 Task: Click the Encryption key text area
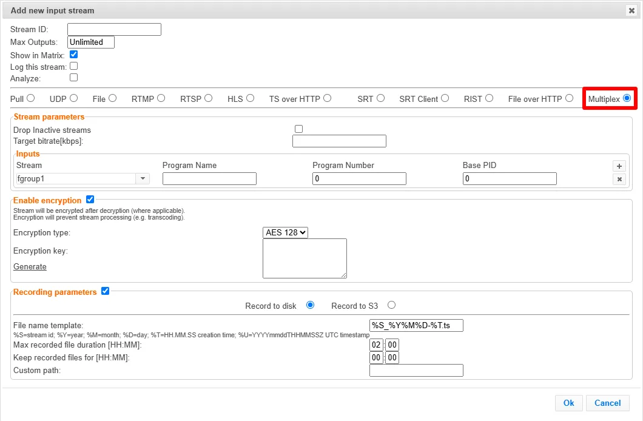click(x=305, y=258)
